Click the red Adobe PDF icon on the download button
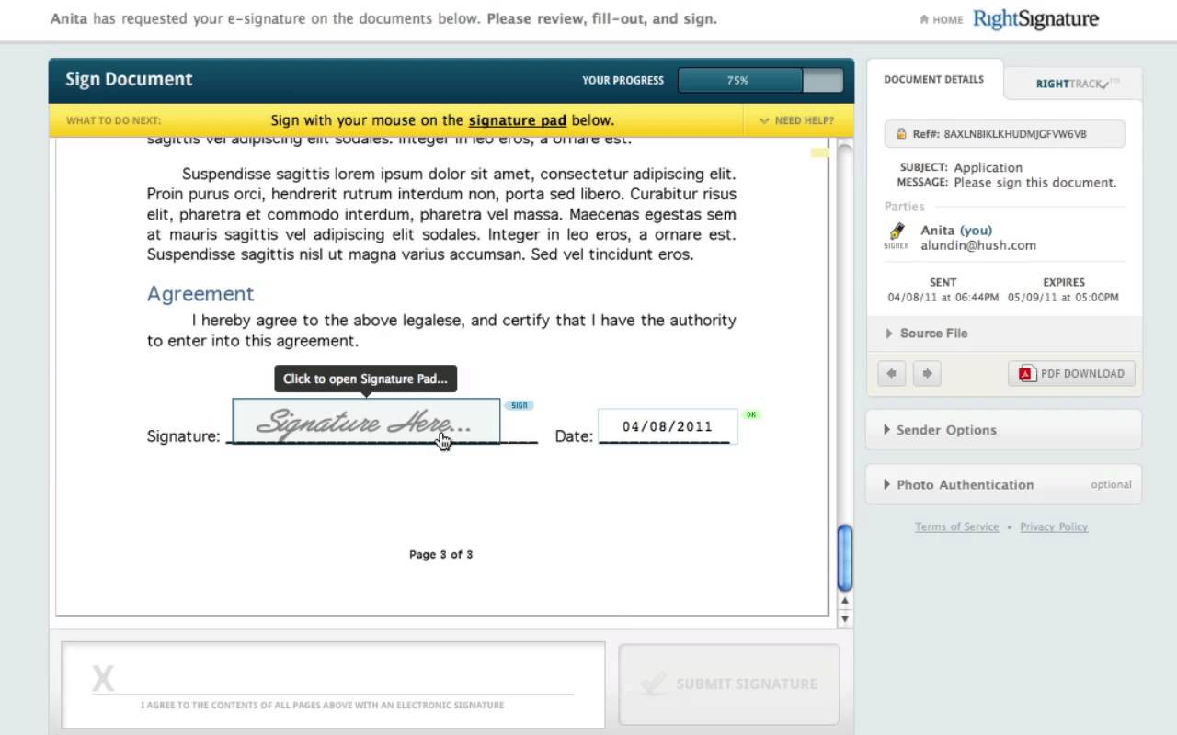This screenshot has width=1177, height=735. tap(1025, 373)
